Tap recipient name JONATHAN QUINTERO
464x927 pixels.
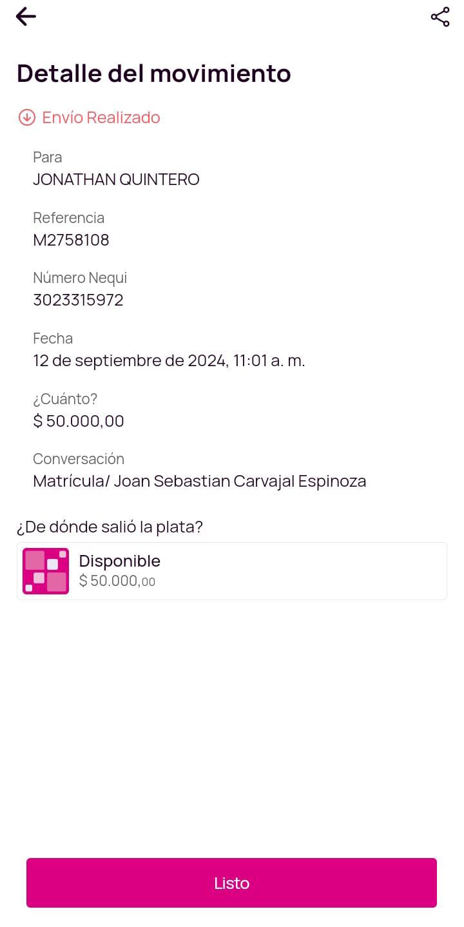[x=116, y=179]
